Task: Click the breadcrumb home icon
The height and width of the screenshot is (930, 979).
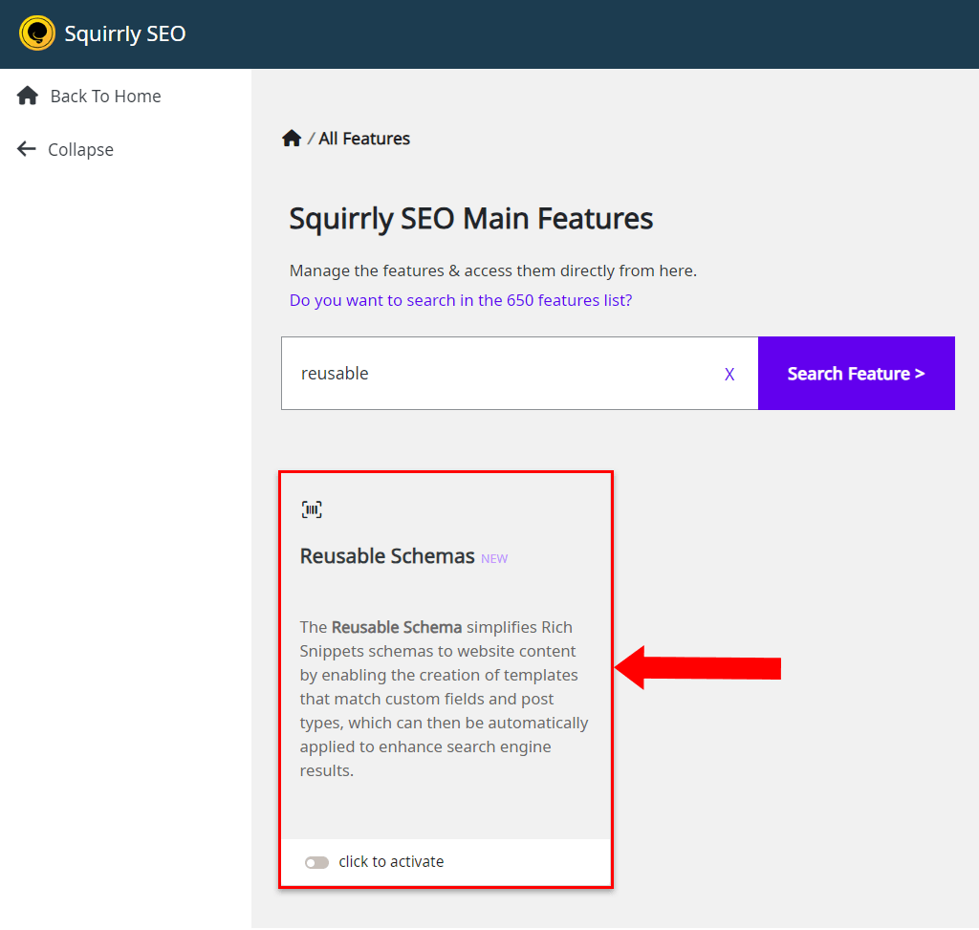Action: [292, 138]
